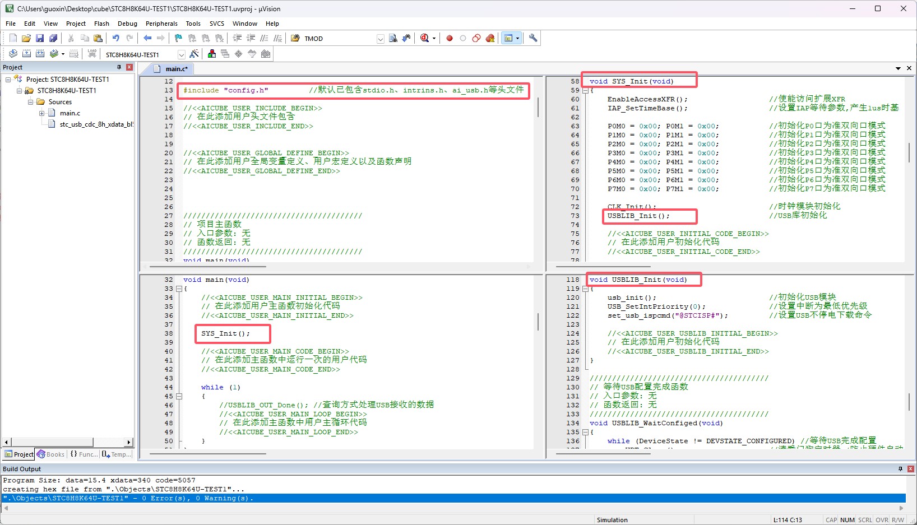Close the Project pane with red X
917x525 pixels.
[x=129, y=67]
